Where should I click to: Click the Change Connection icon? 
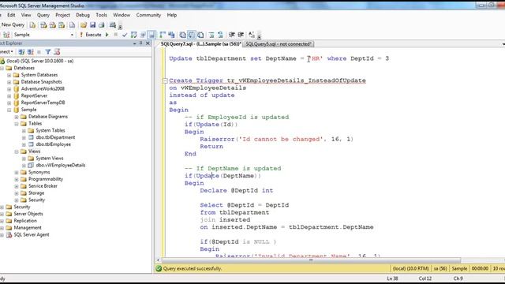click(6, 35)
